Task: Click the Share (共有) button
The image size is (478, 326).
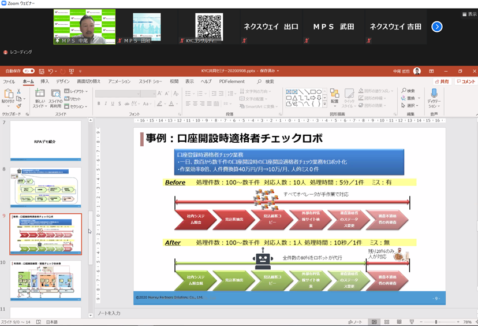Action: pos(442,81)
